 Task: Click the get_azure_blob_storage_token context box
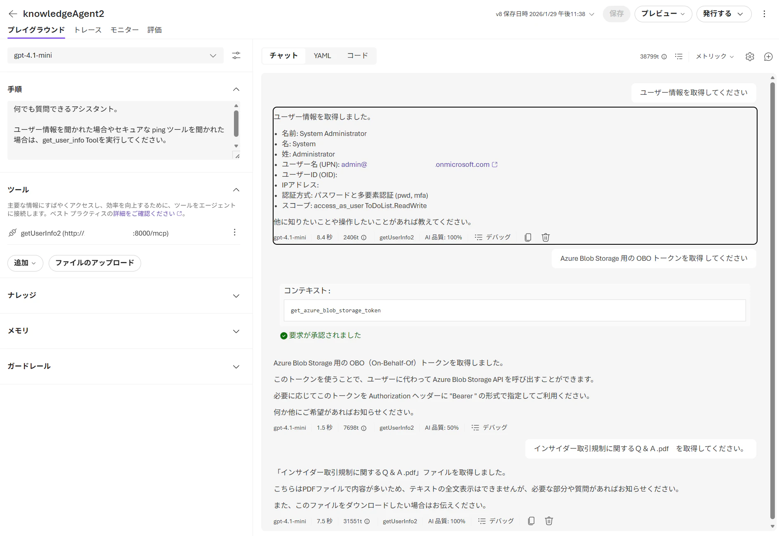click(515, 311)
